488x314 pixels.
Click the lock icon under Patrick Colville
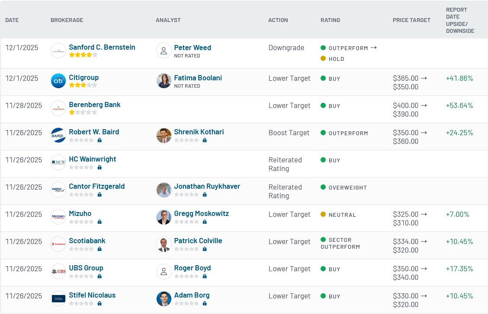(205, 249)
